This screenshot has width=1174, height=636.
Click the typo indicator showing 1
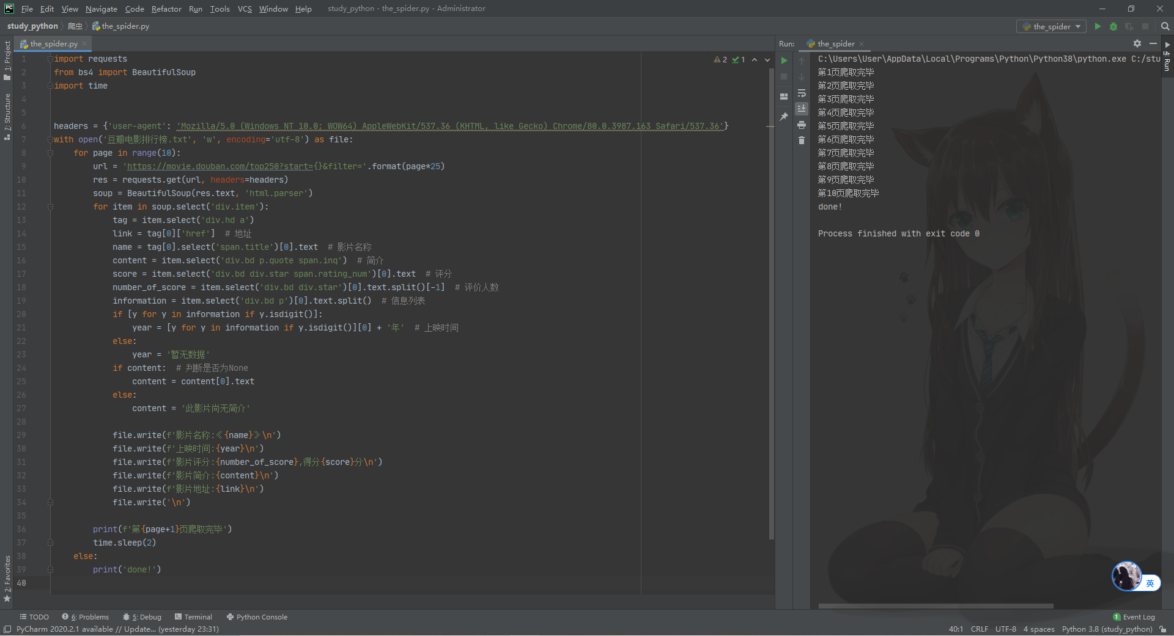(x=739, y=60)
